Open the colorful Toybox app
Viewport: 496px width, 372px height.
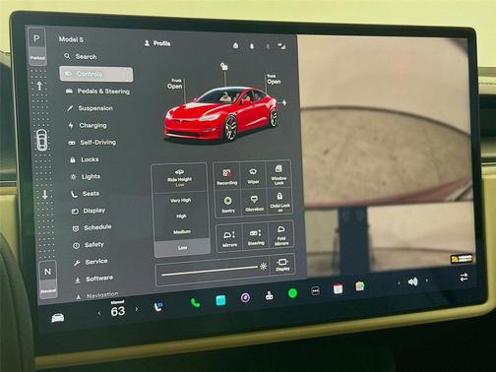click(x=360, y=286)
